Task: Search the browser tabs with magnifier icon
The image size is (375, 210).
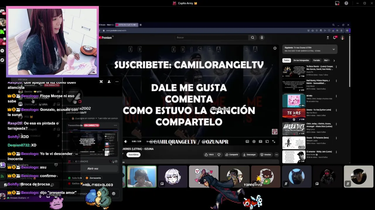Action: pyautogui.click(x=333, y=25)
